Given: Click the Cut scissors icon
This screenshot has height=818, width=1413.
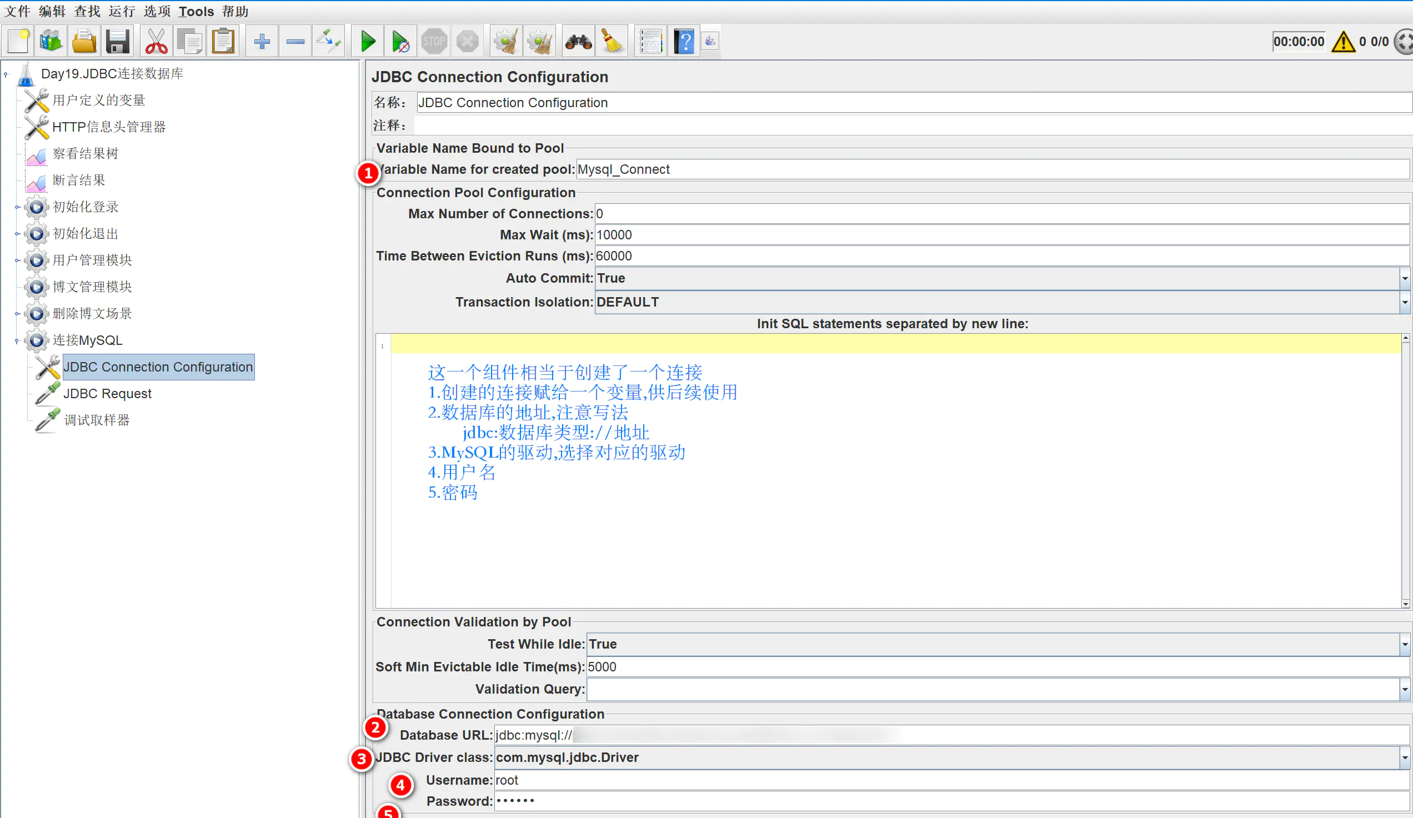Looking at the screenshot, I should [156, 42].
